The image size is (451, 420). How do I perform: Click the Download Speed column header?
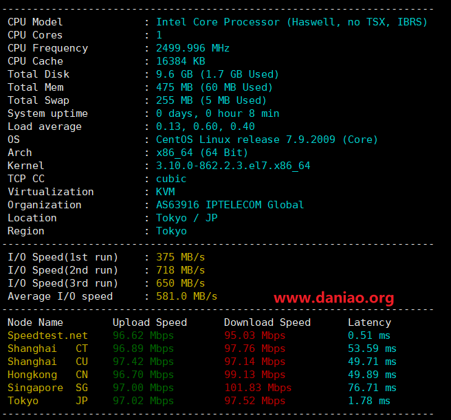click(x=267, y=323)
